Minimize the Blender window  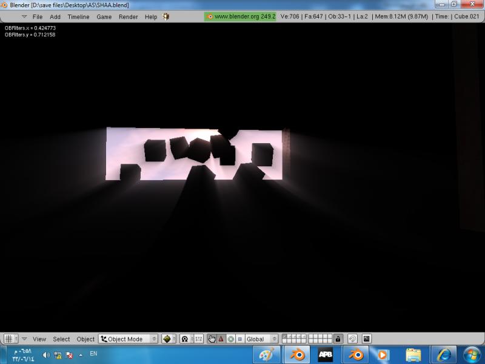pos(442,4)
